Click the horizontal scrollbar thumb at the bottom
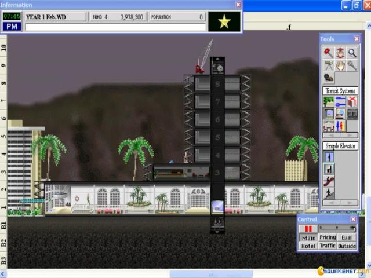This screenshot has height=278, width=371. tap(211, 274)
